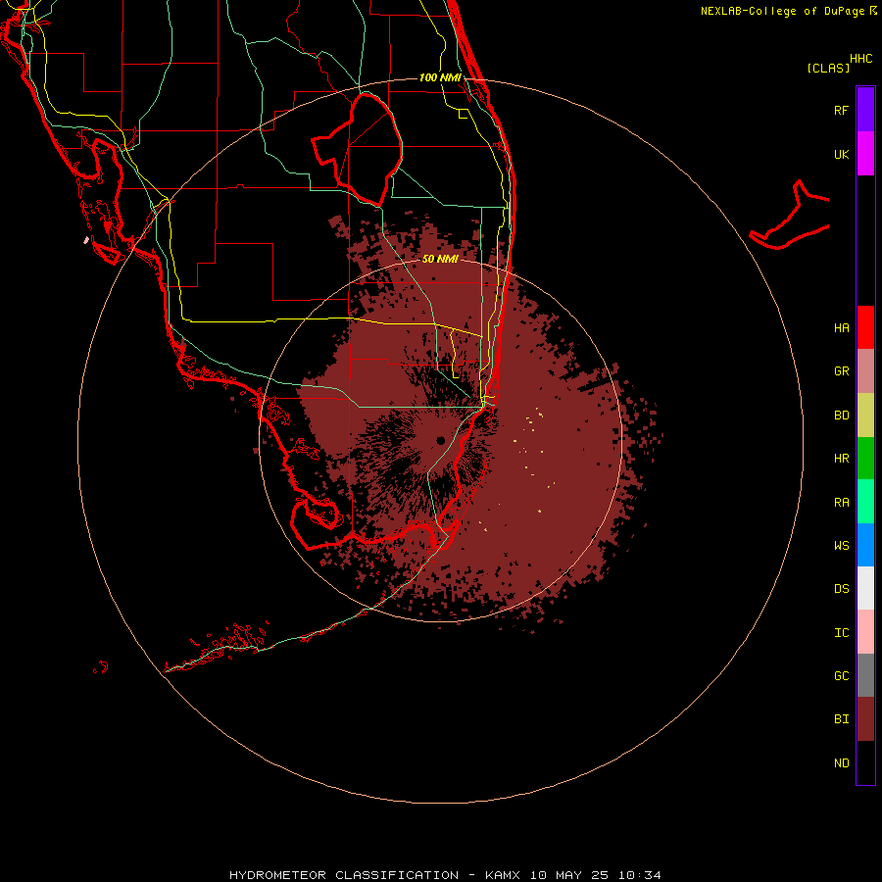Click the '50 NMI' range ring label
Viewport: 882px width, 882px height.
[440, 259]
